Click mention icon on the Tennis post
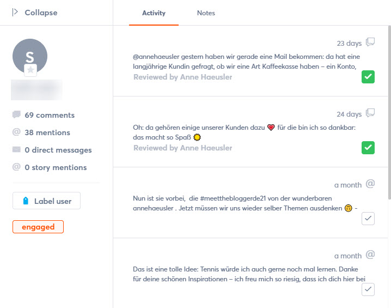Viewport: 391px width, 308px height. (370, 255)
